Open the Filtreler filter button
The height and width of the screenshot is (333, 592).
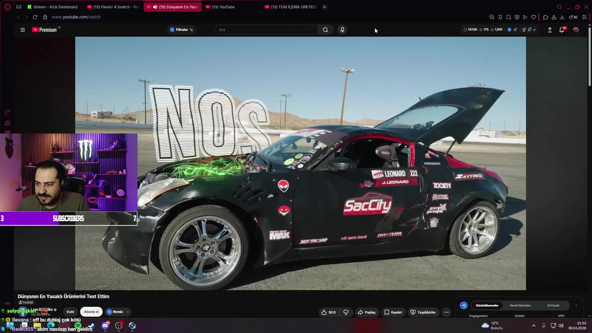pyautogui.click(x=181, y=30)
